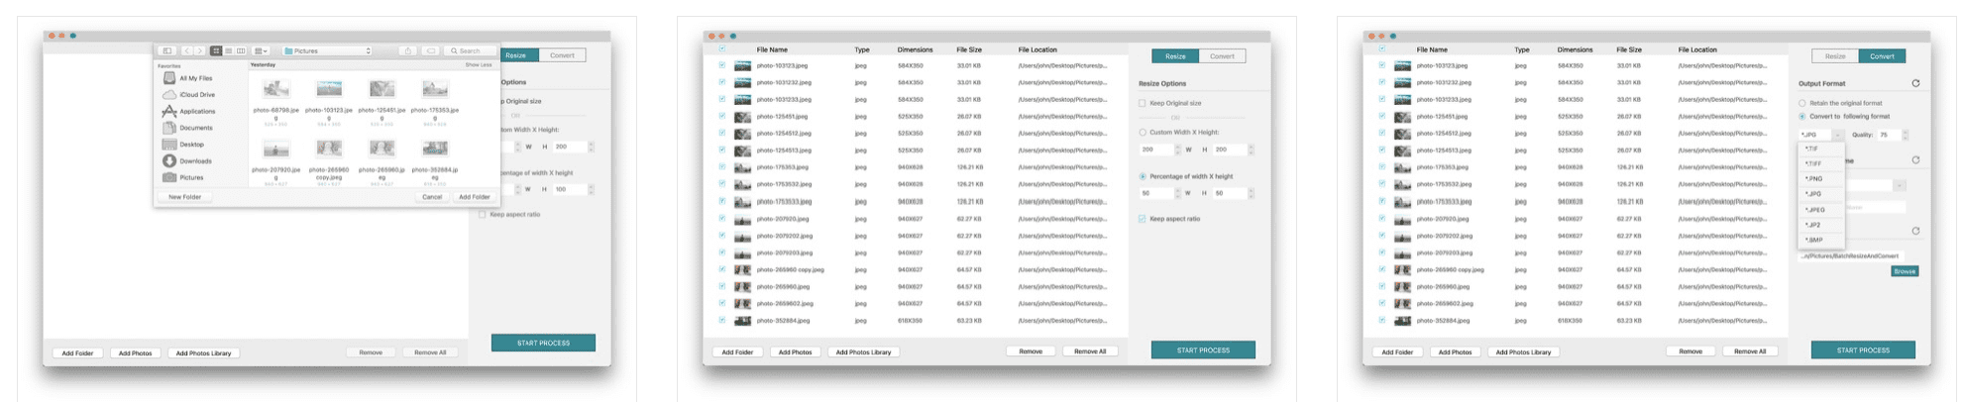Switch file dialog to icon grid view
The height and width of the screenshot is (402, 1964).
(216, 50)
